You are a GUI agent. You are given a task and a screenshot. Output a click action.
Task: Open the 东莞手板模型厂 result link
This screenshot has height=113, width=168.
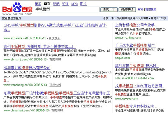[57, 93]
